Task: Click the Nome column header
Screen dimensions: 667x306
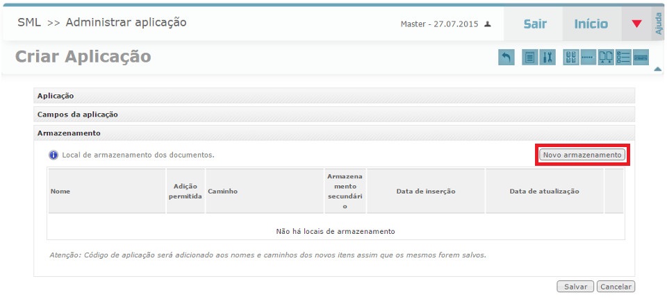Action: pyautogui.click(x=107, y=192)
